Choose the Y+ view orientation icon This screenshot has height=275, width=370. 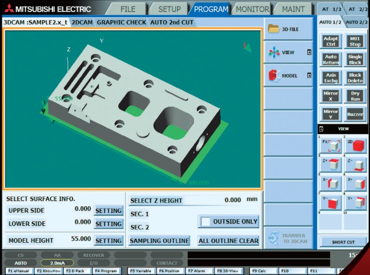pos(355,202)
